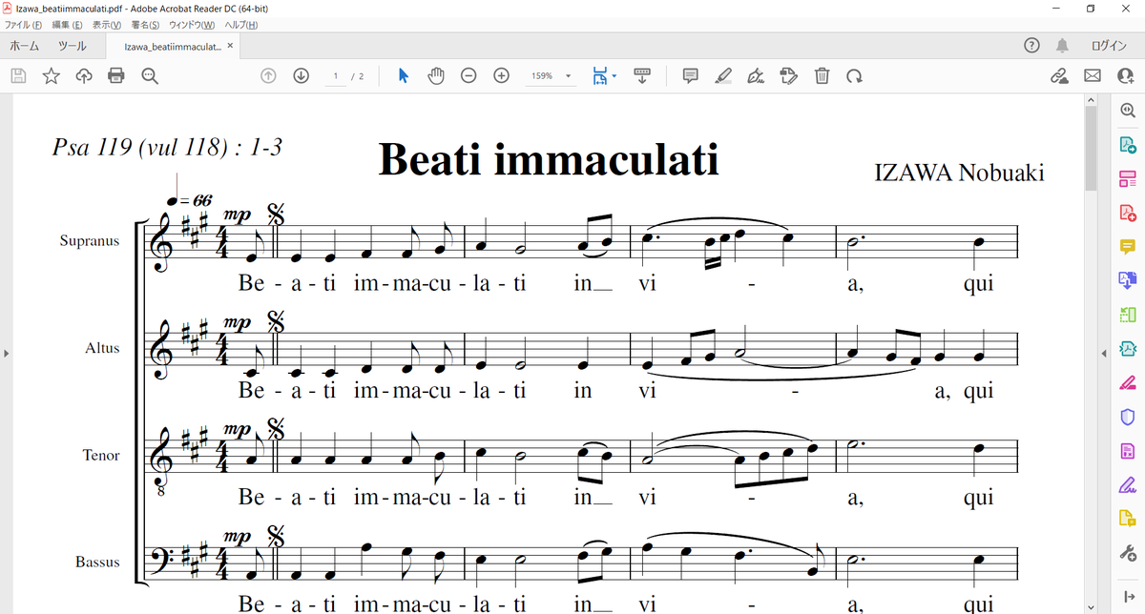Click the vertical scrollbar thumb
Screen dimensions: 1145x614
[1091, 150]
